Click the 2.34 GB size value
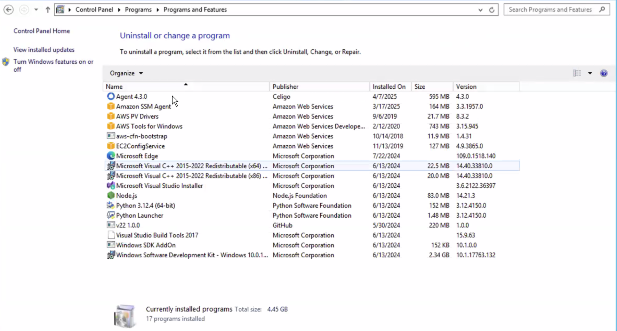 (x=439, y=255)
